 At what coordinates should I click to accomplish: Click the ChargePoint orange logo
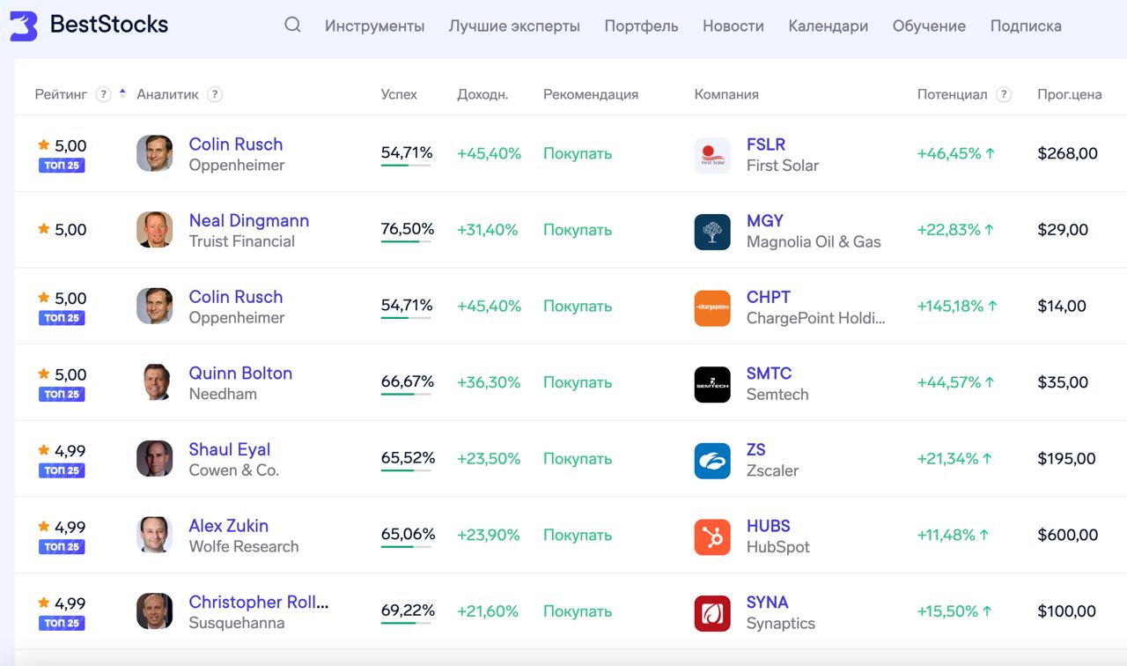[711, 307]
